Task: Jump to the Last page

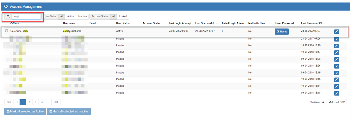Action: tap(56, 102)
